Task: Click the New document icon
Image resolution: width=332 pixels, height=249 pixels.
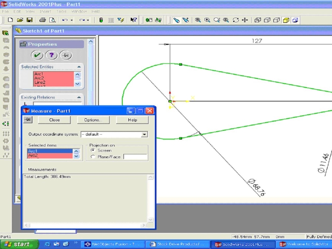Action: [10, 20]
